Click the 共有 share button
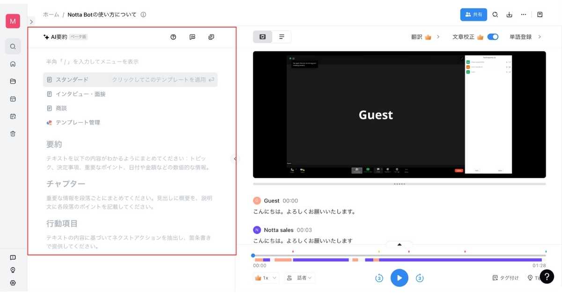This screenshot has width=562, height=295. pyautogui.click(x=473, y=15)
